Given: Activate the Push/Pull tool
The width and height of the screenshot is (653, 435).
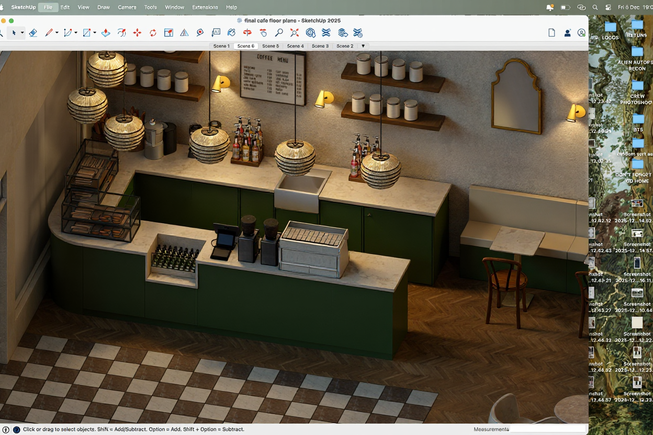Looking at the screenshot, I should [106, 33].
